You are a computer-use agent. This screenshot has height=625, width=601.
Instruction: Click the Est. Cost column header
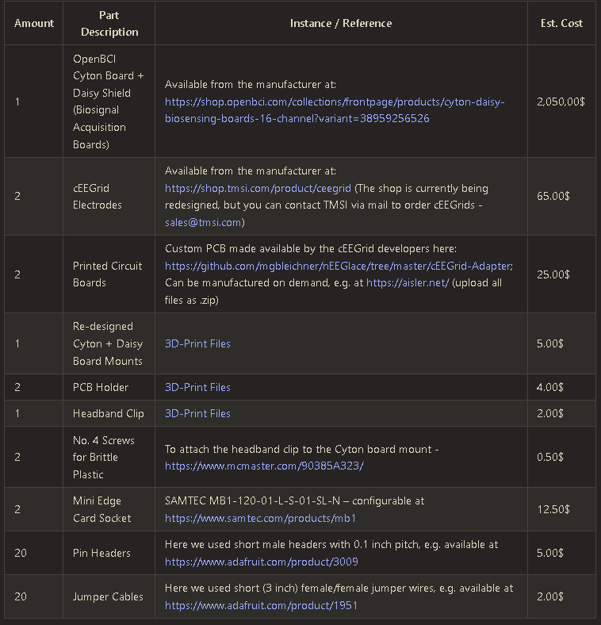(x=561, y=23)
